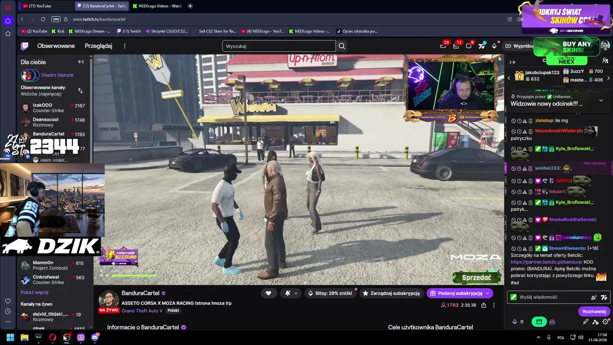This screenshot has height=345, width=613.
Task: Open notifications inbox with badge 12
Action: tap(456, 46)
